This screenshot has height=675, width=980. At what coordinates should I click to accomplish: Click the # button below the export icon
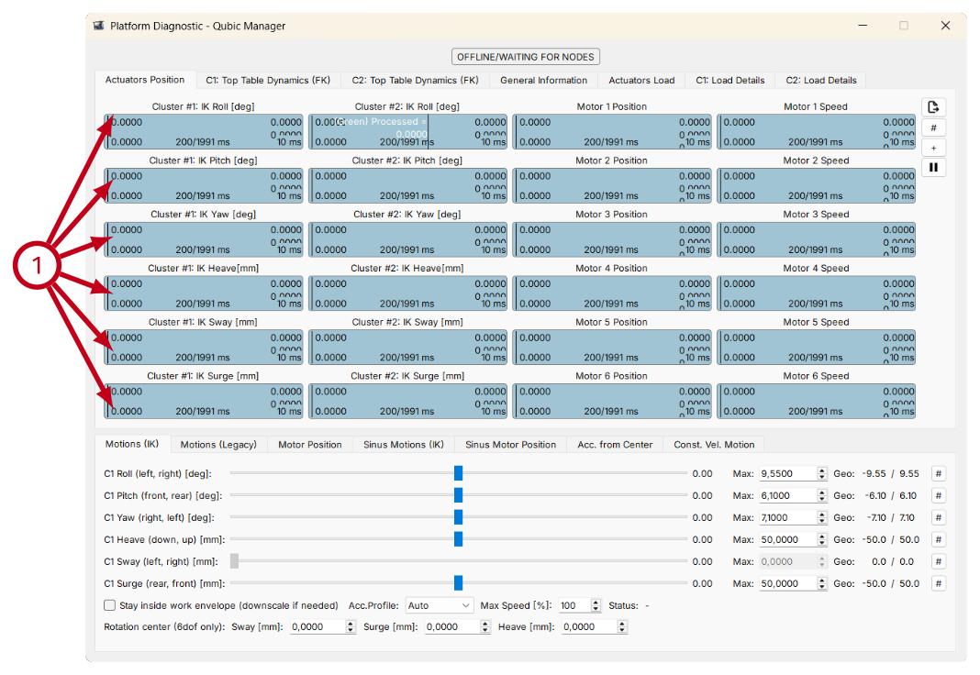pyautogui.click(x=933, y=128)
